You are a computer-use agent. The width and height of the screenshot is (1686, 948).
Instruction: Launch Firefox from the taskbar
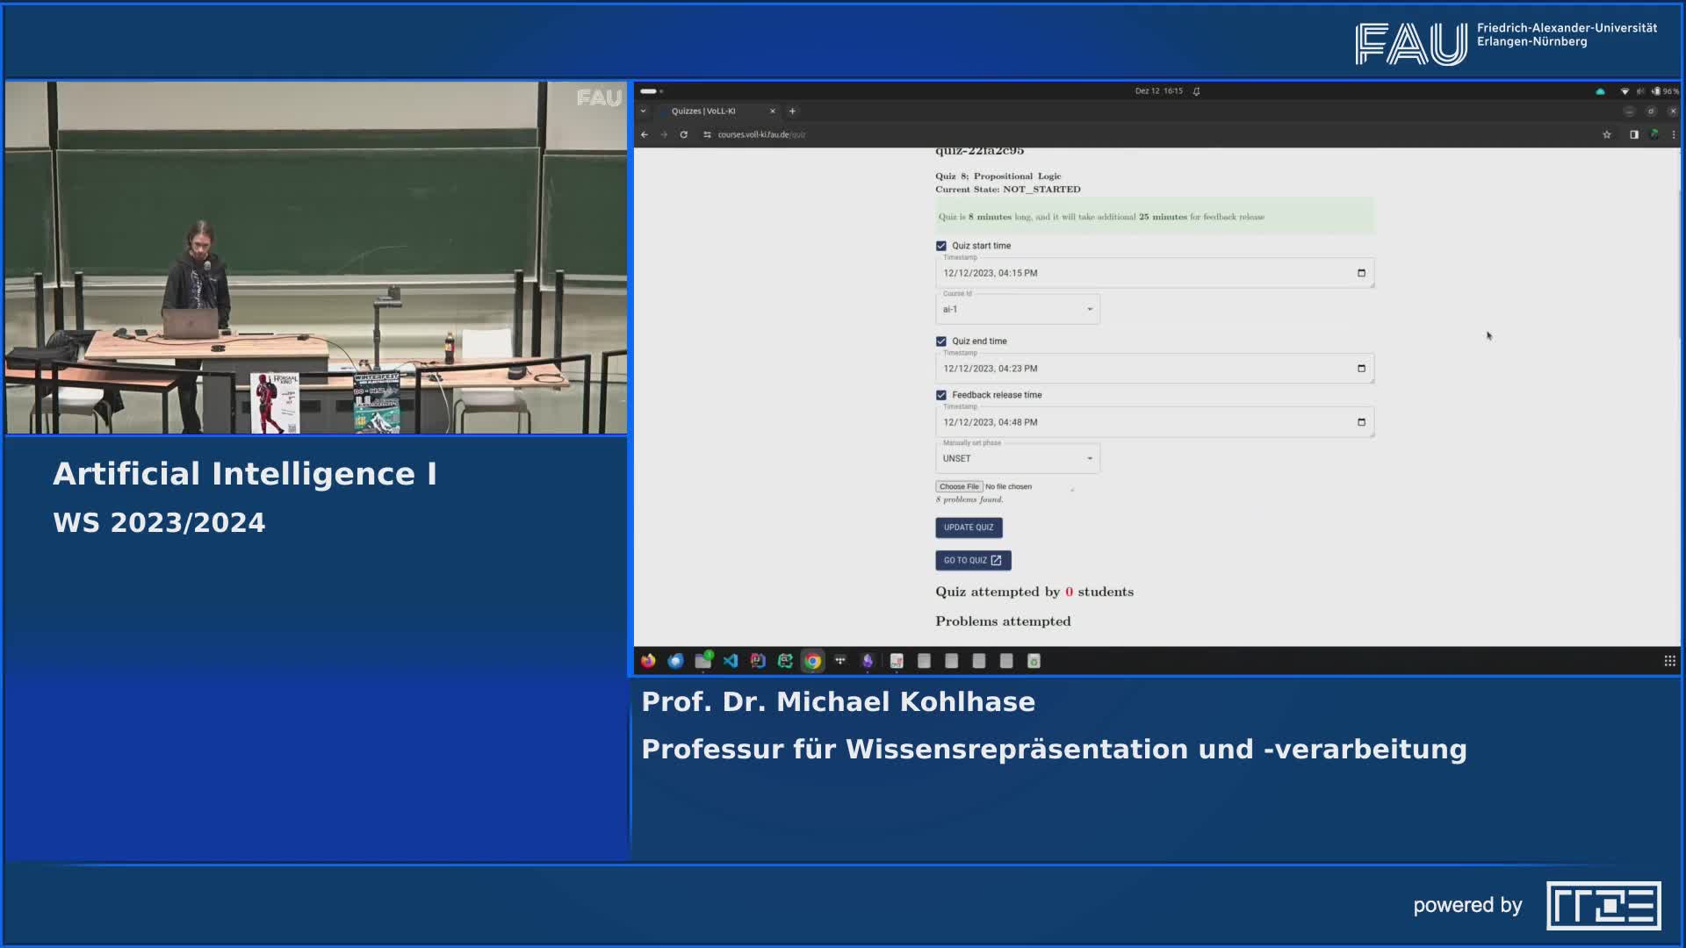648,661
